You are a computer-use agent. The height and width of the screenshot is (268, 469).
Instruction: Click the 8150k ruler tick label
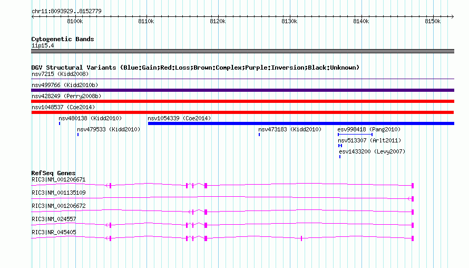click(x=433, y=21)
